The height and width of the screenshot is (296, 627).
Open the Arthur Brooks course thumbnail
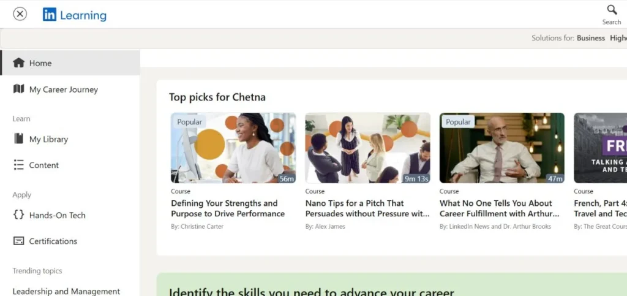pos(502,148)
